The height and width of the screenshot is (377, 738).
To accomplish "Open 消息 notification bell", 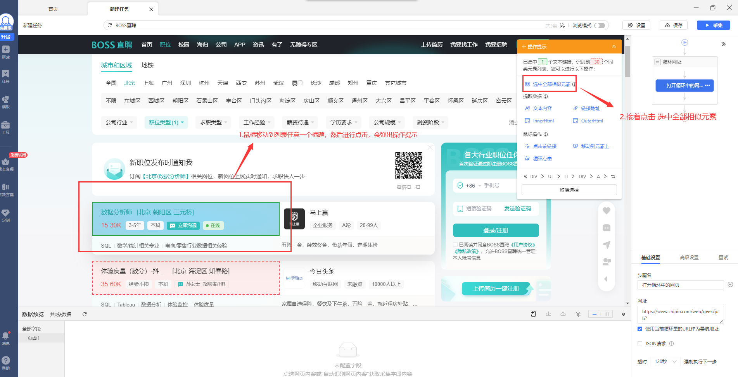I will (6, 338).
